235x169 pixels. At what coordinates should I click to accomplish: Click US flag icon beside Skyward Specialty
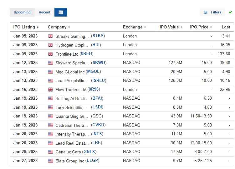click(x=50, y=63)
